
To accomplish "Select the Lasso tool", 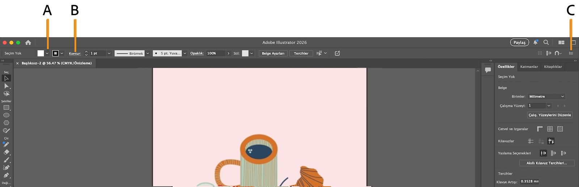I will 6,94.
